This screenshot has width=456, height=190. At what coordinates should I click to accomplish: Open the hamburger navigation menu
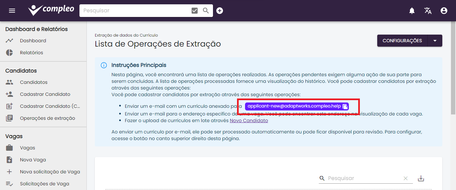[x=12, y=11]
